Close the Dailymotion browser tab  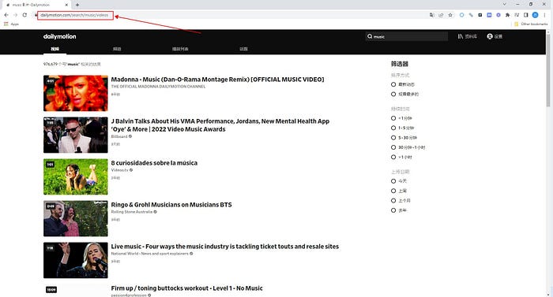(66, 5)
